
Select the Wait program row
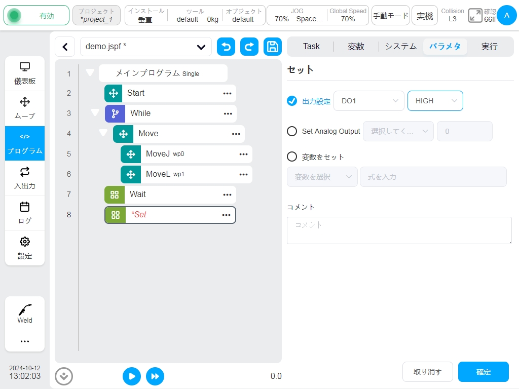click(x=170, y=194)
